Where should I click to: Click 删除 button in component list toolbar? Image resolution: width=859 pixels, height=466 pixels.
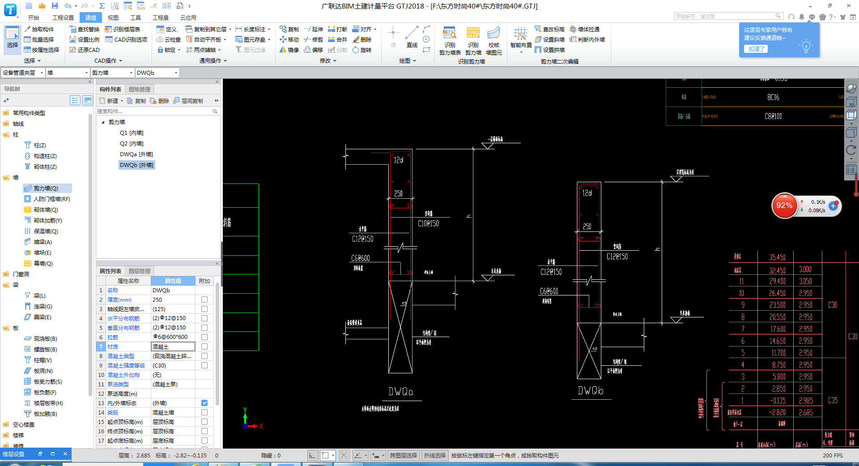click(x=160, y=101)
